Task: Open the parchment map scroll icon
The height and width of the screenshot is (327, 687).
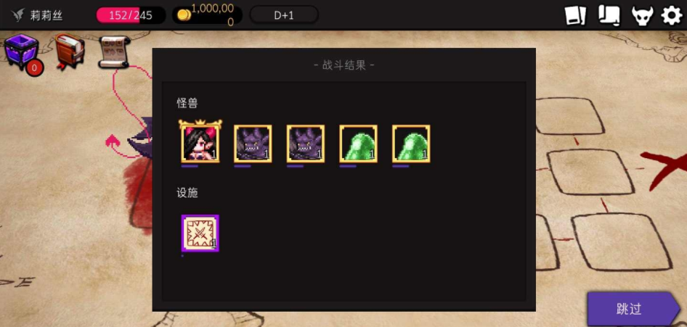Action: coord(115,51)
